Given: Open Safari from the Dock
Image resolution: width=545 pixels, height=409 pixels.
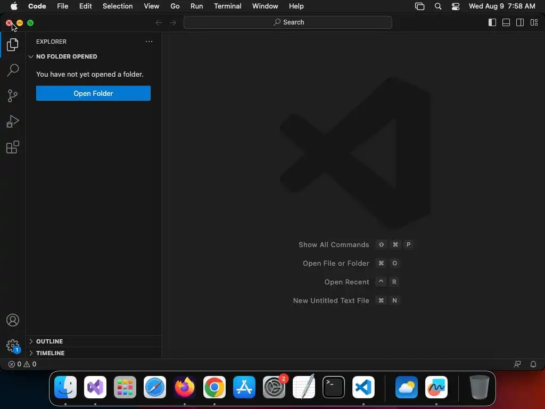Looking at the screenshot, I should (155, 387).
